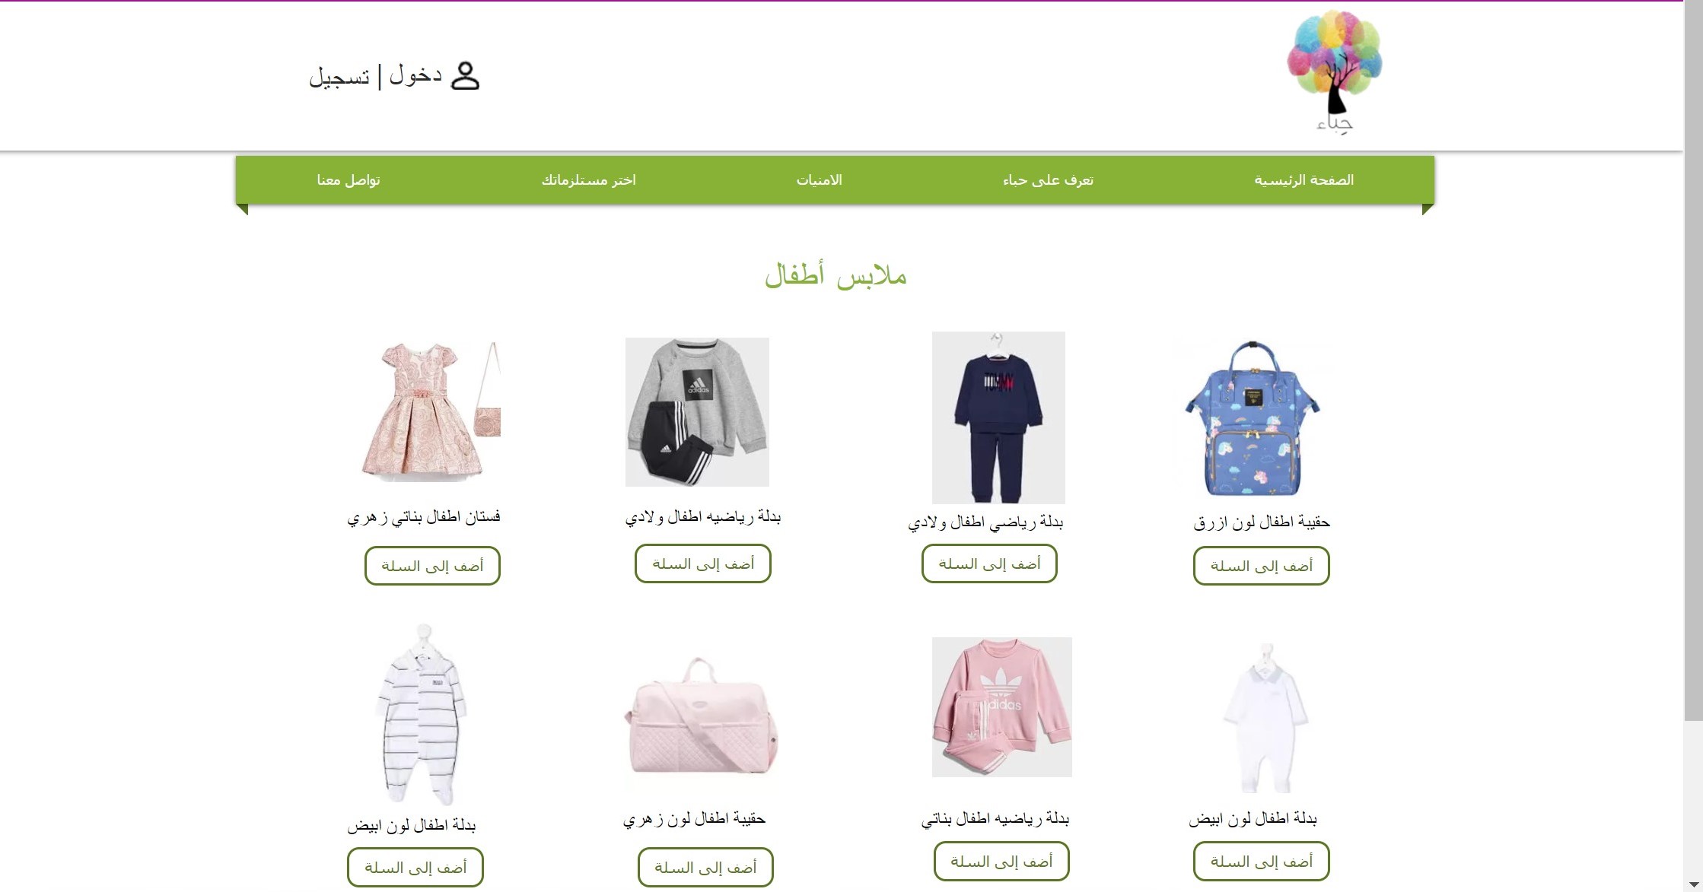Click تواصل معنا in navigation bar

tap(349, 180)
